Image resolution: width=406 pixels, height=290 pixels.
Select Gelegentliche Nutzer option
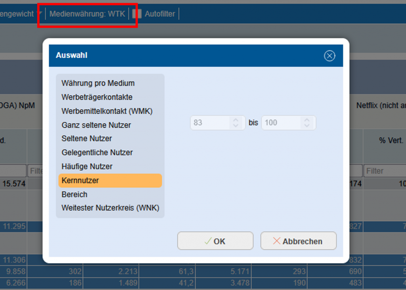point(97,153)
